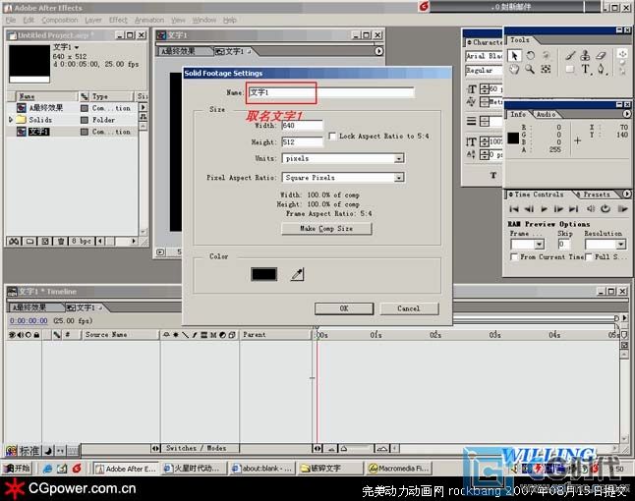Viewport: 635px width, 501px height.
Task: Click the Width field showing 640
Action: pyautogui.click(x=302, y=126)
